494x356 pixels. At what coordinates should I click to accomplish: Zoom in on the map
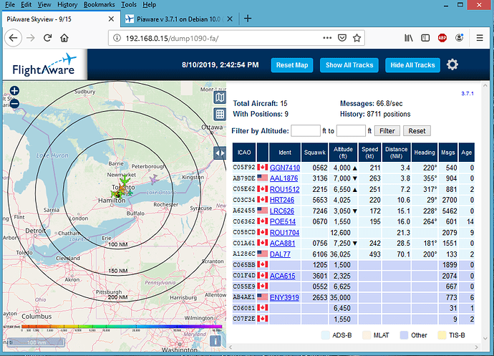click(15, 91)
